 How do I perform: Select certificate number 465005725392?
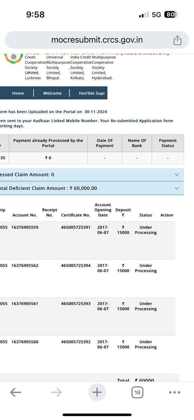(x=76, y=342)
